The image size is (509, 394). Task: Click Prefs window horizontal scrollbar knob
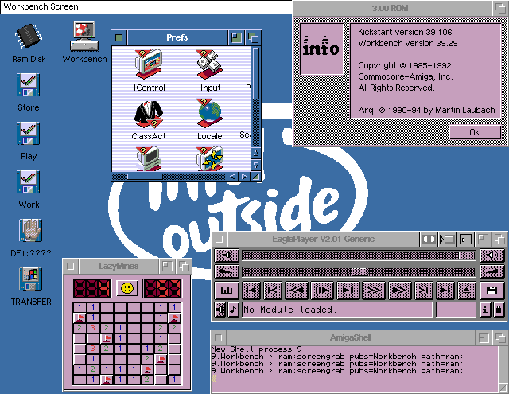coord(145,177)
